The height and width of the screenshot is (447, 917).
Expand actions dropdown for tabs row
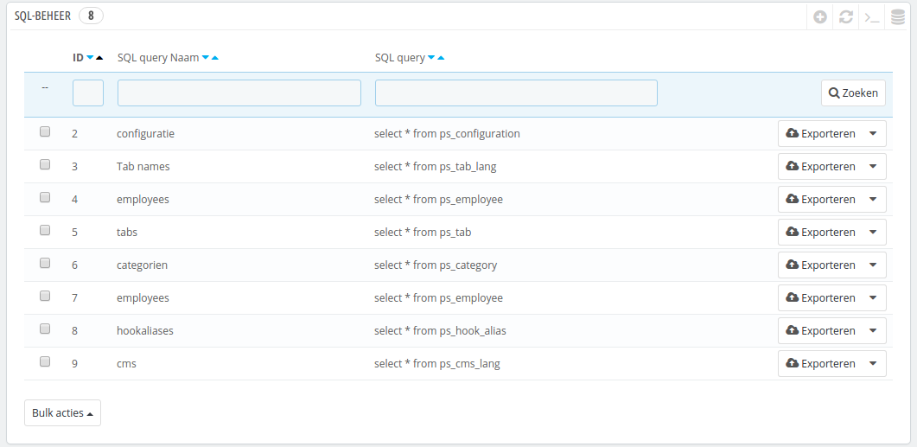[873, 232]
